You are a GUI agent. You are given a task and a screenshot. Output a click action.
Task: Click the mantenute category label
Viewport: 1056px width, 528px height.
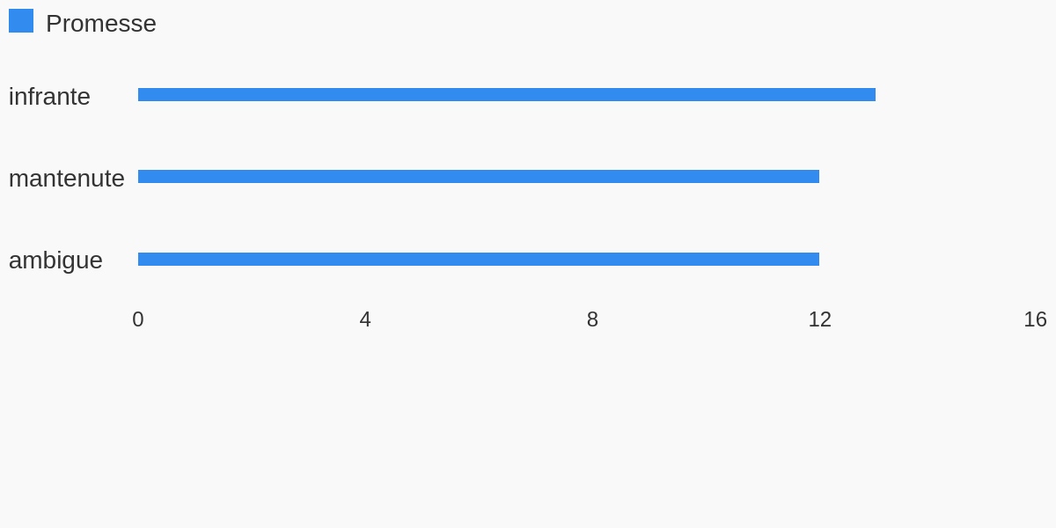[67, 178]
